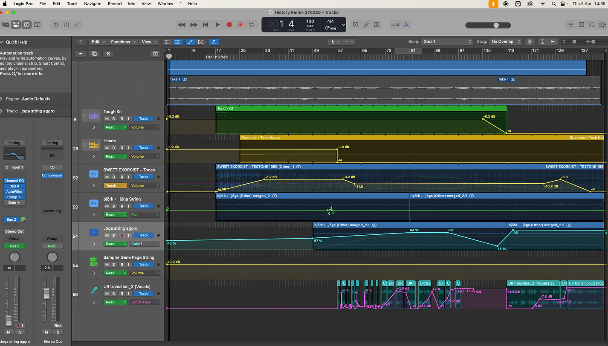Viewport: 608px width, 346px height.
Task: Toggle the 1234 count-in button
Action: pyautogui.click(x=395, y=25)
